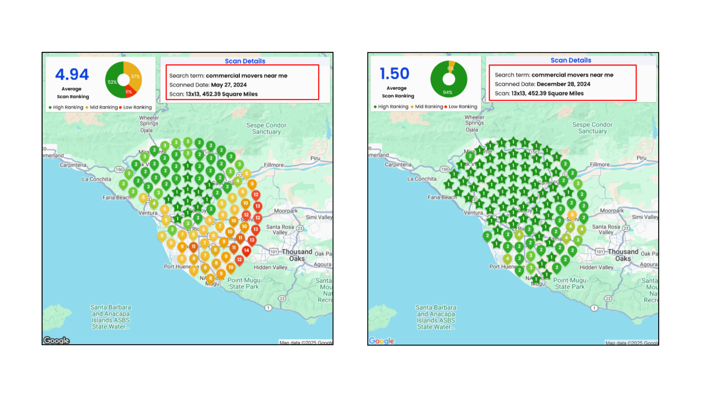Viewport: 704px width, 416px height.
Task: Select the 11% red donut chart slice
Action: [x=129, y=92]
